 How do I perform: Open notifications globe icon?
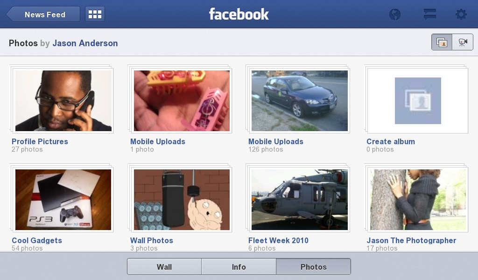tap(395, 14)
